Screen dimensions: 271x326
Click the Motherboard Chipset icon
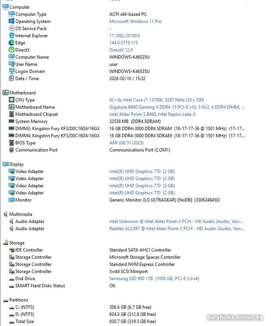click(x=11, y=114)
